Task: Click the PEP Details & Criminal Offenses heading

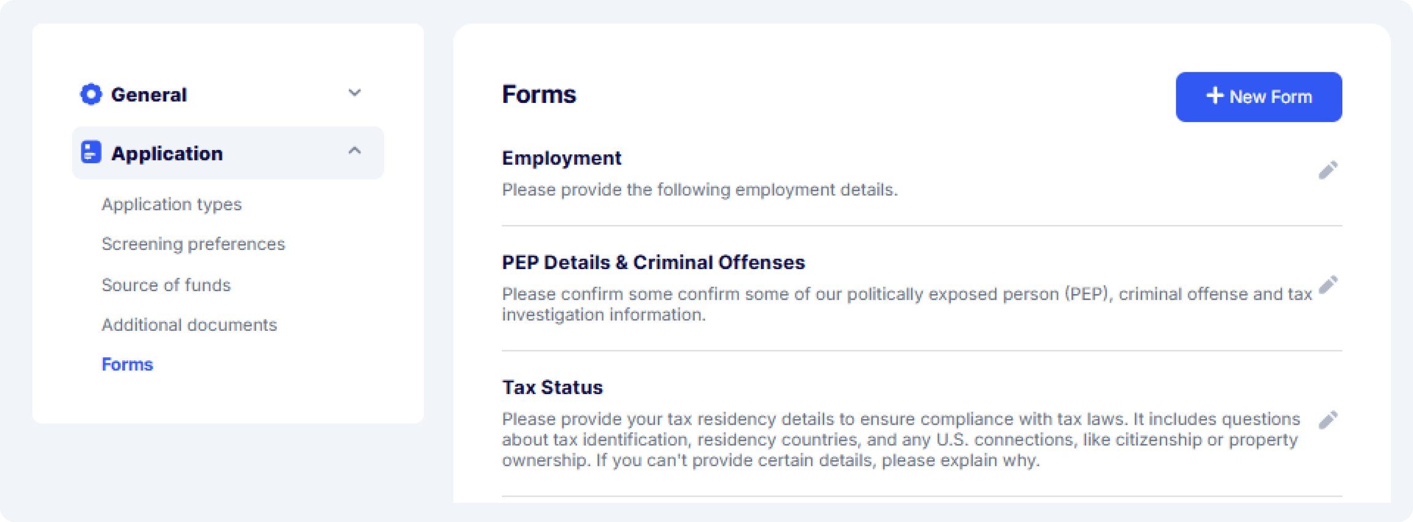Action: pyautogui.click(x=653, y=262)
